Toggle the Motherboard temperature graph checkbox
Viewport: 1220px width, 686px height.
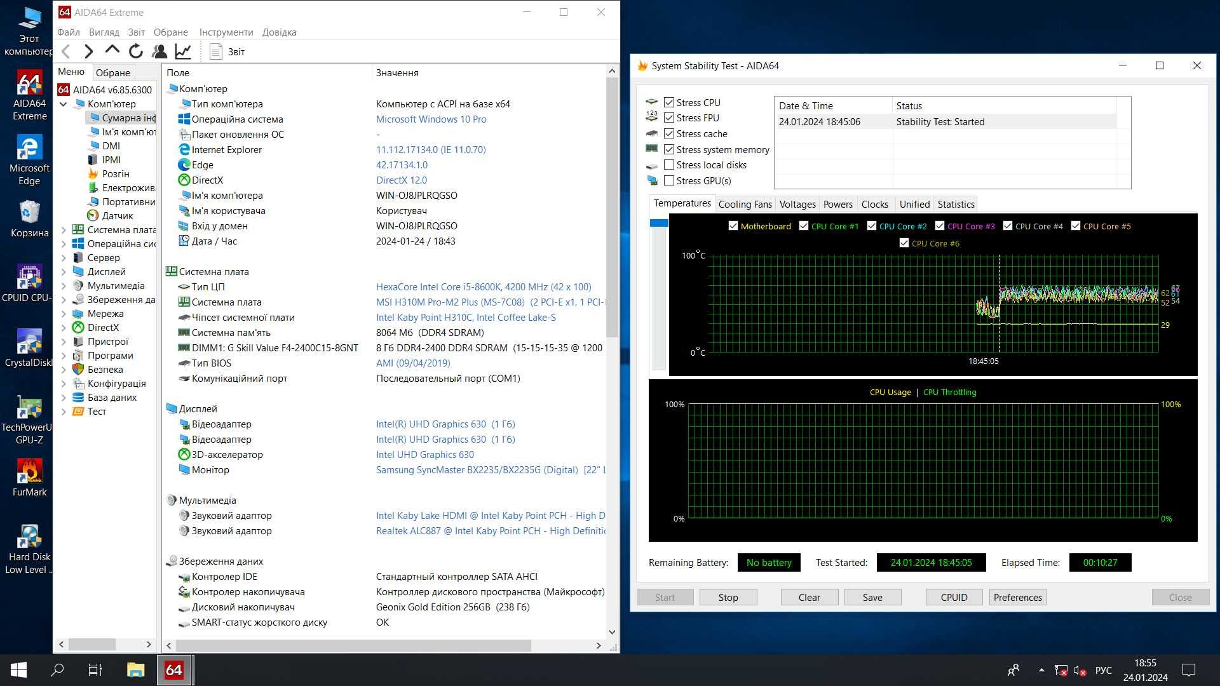pyautogui.click(x=733, y=226)
